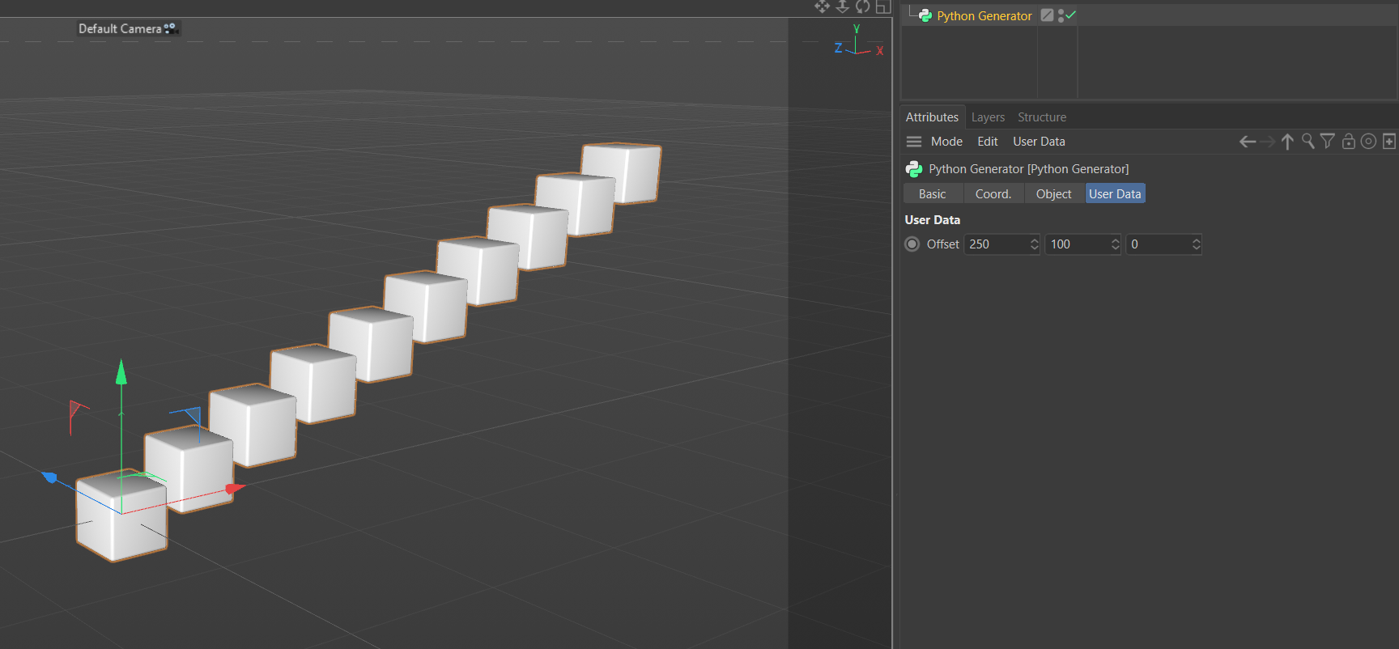Image resolution: width=1399 pixels, height=649 pixels.
Task: Click the stepper arrows on the 100 field
Action: coord(1115,244)
